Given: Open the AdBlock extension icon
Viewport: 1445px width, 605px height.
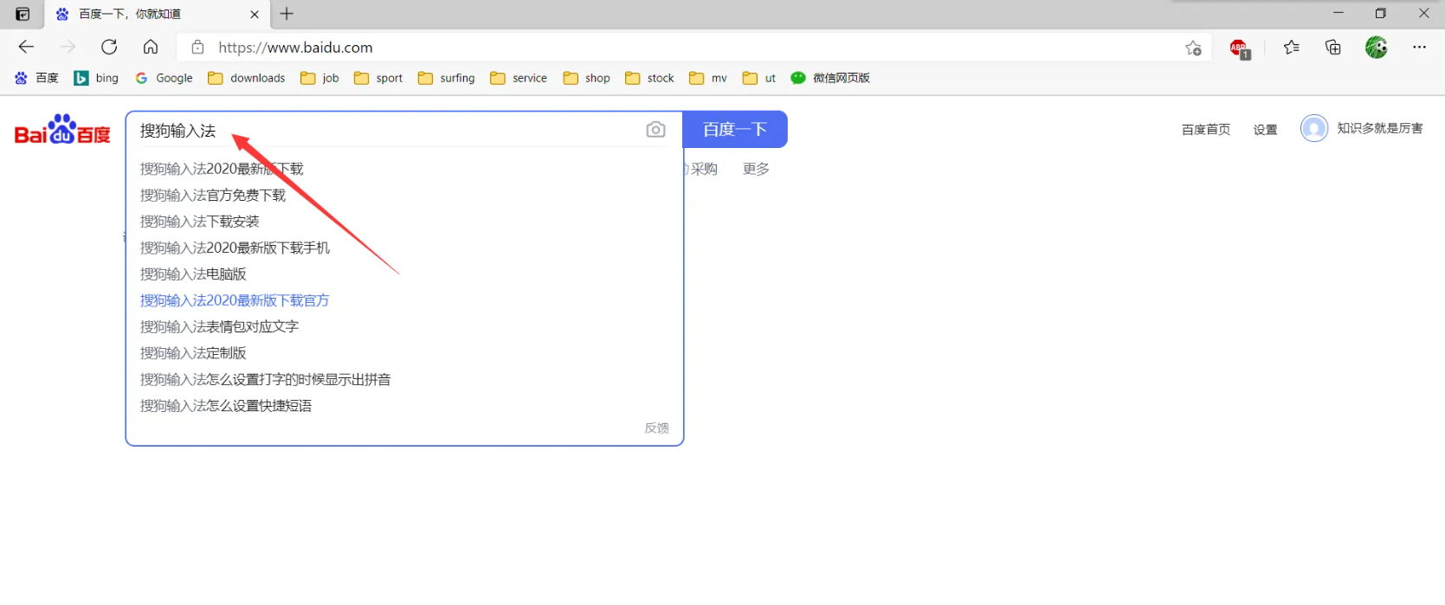Looking at the screenshot, I should (1239, 48).
